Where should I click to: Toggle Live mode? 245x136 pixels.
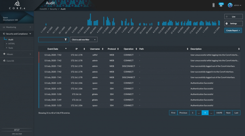(x=234, y=17)
